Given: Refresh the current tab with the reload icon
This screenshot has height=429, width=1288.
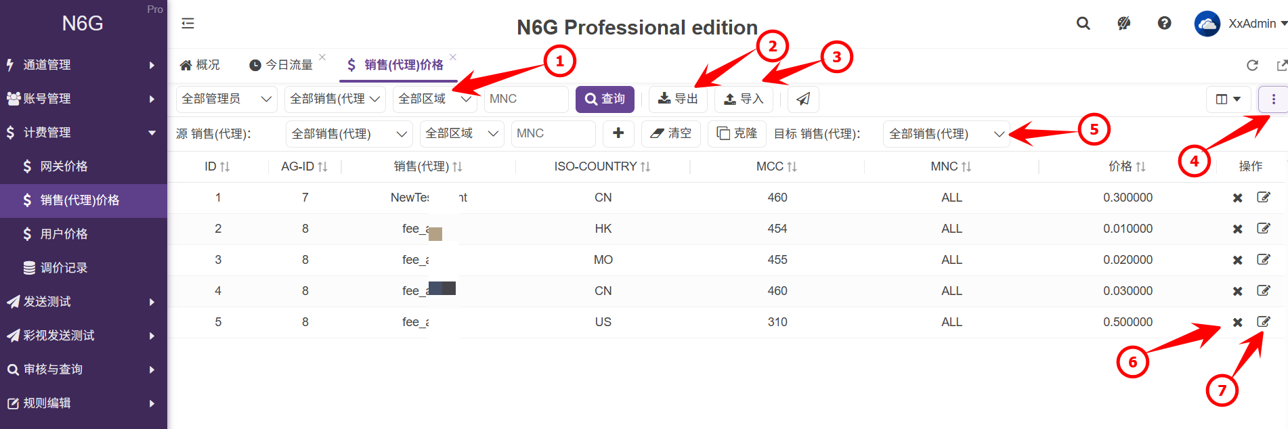Looking at the screenshot, I should point(1252,65).
